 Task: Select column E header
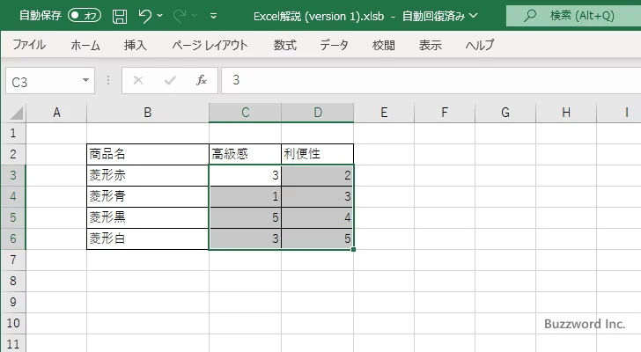(x=384, y=113)
